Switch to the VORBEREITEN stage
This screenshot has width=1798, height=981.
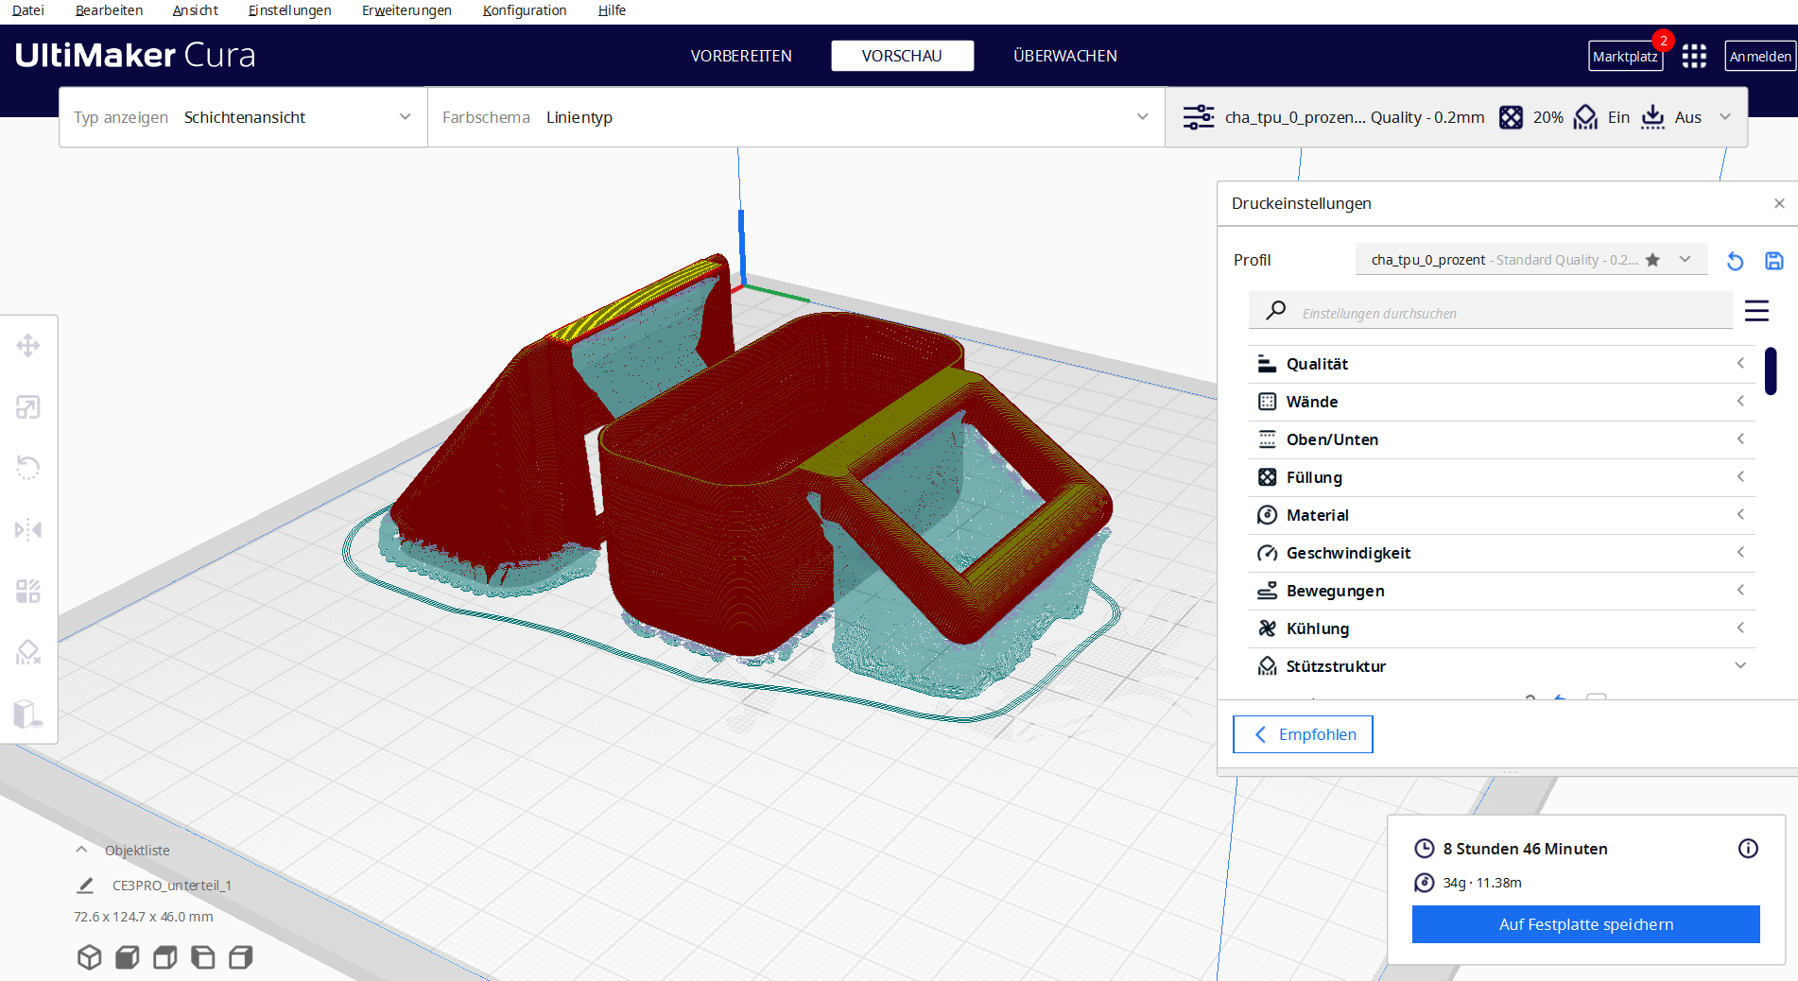tap(741, 56)
